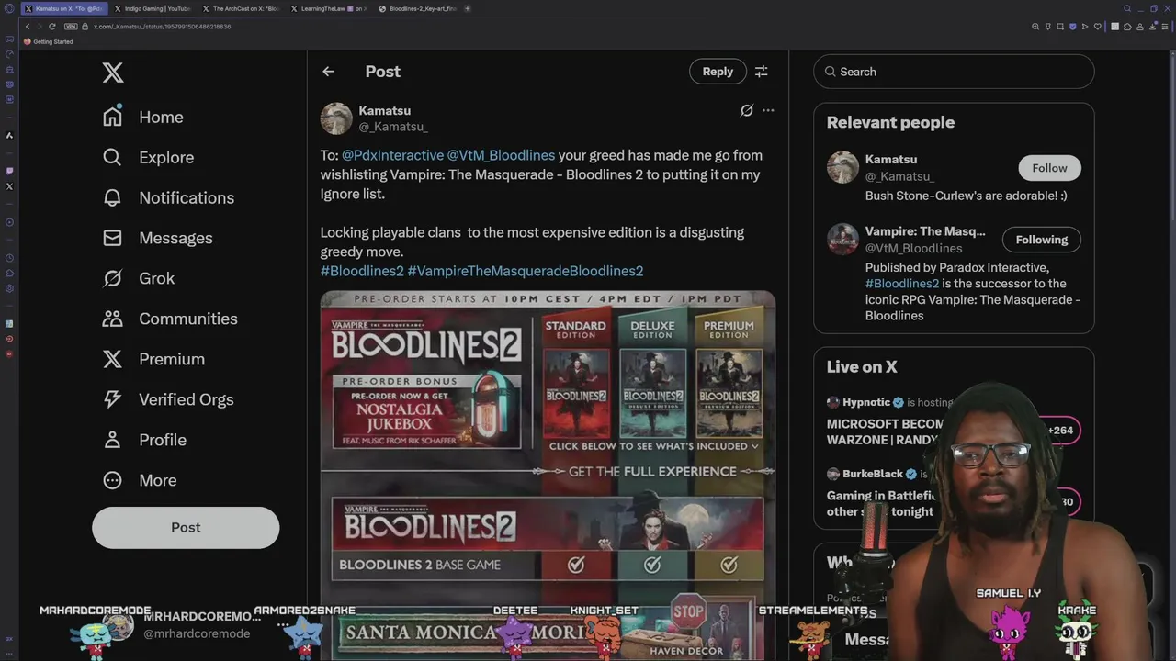Open the #Bloodlines2 hashtag
Image resolution: width=1176 pixels, height=661 pixels.
coord(362,271)
